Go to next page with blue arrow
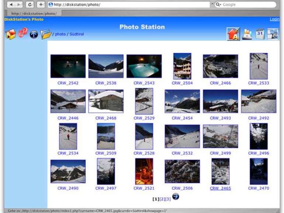Viewport: 284px width, 213px height. tap(176, 196)
